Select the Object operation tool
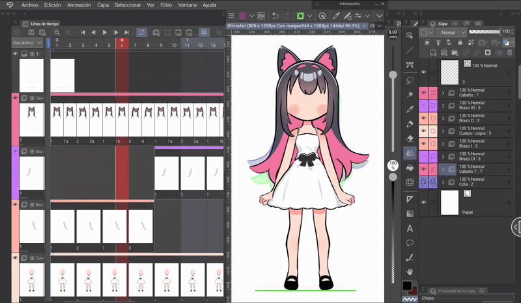Screen dimensions: 521x303 click(410, 36)
